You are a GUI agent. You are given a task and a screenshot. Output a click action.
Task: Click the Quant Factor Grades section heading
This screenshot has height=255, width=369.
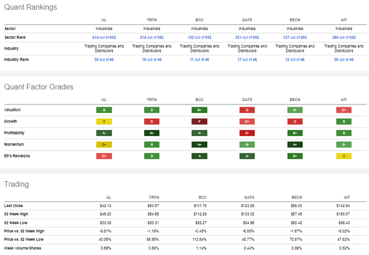pyautogui.click(x=39, y=87)
